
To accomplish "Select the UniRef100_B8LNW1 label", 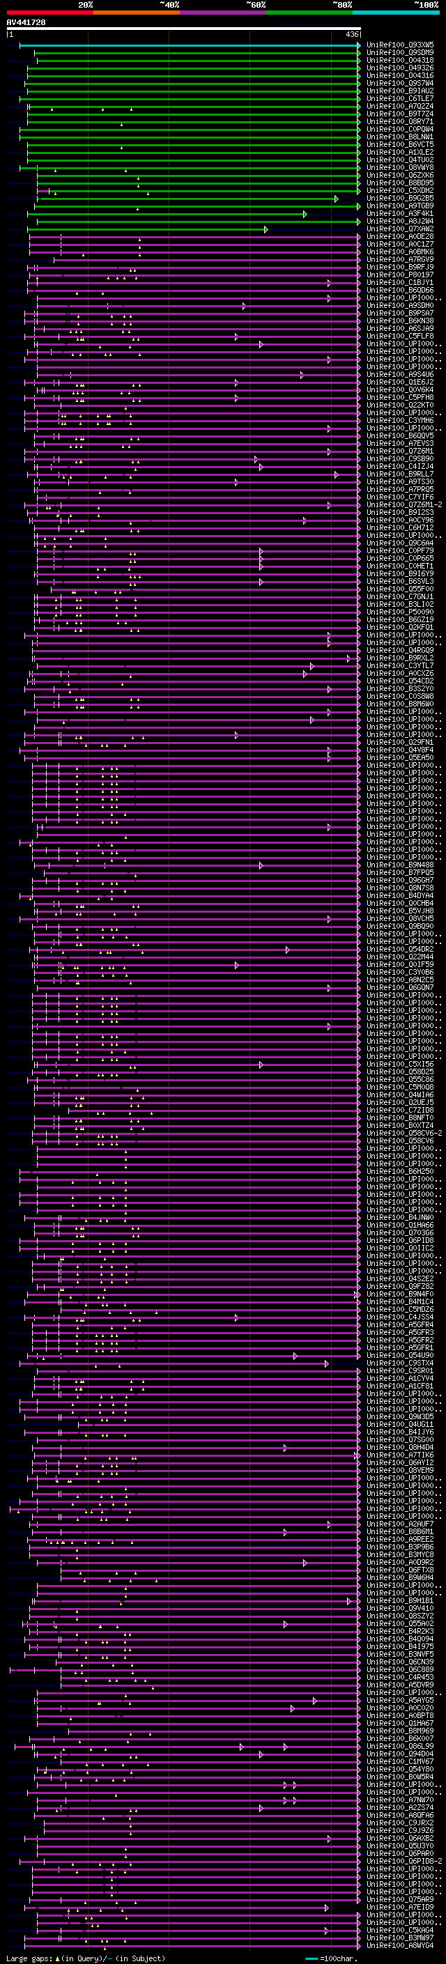I will coord(400,137).
